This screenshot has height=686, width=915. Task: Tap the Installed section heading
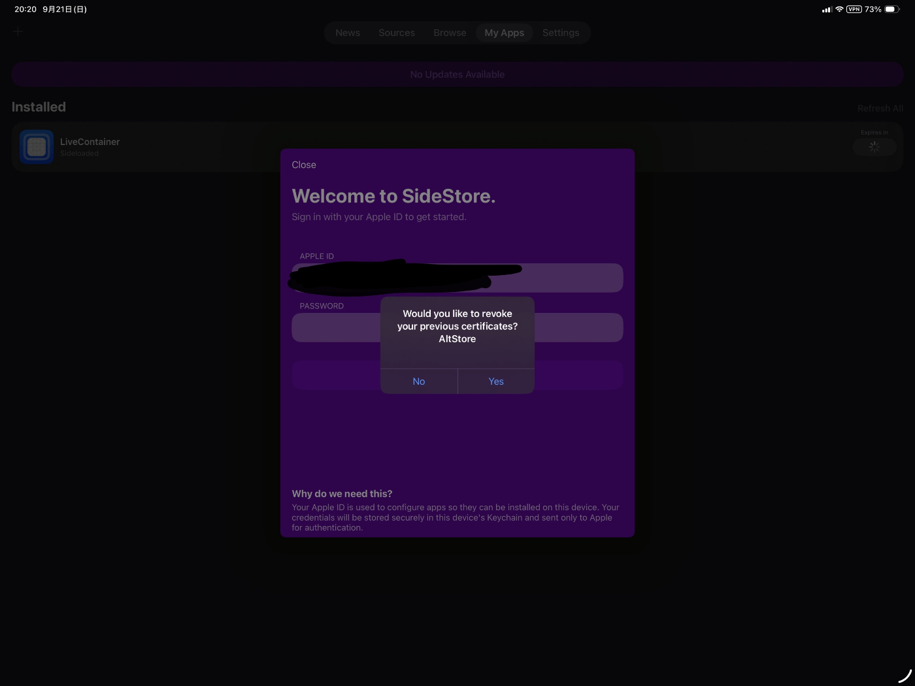[39, 106]
